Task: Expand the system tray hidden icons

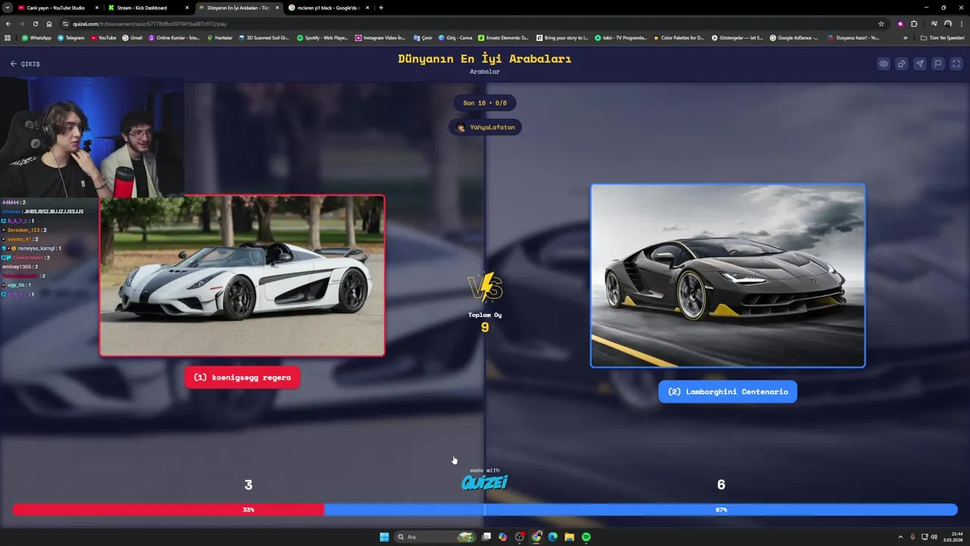Action: 900,537
